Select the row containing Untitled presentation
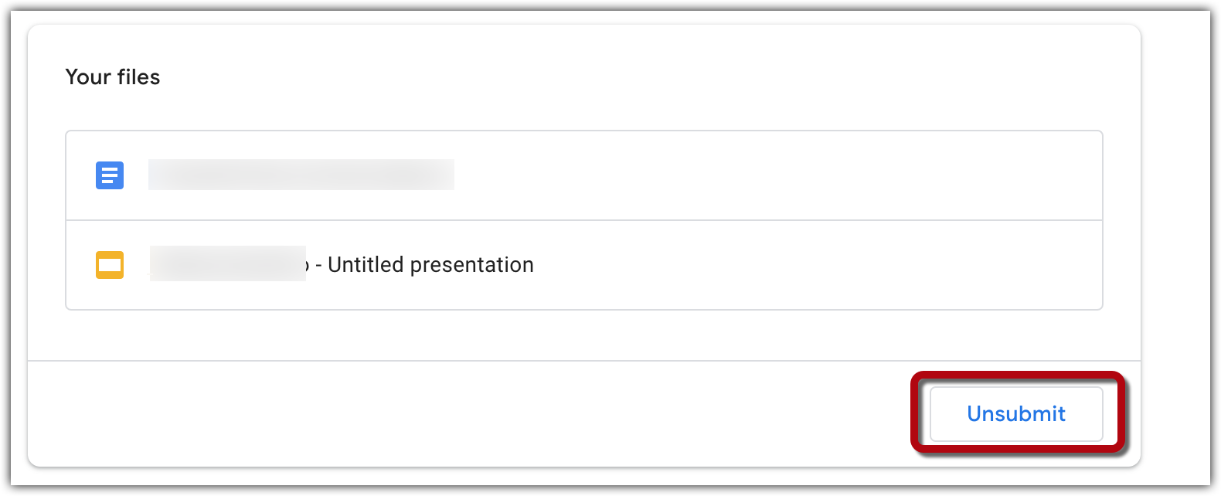This screenshot has height=496, width=1221. tap(696, 265)
